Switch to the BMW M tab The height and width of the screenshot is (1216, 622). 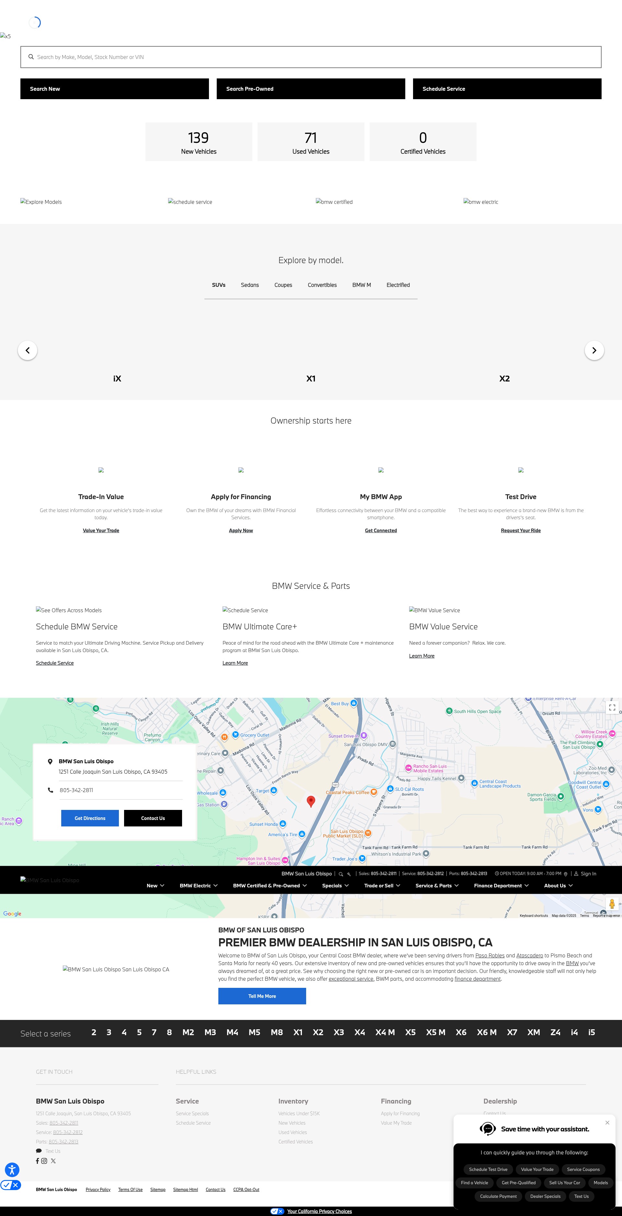tap(362, 285)
